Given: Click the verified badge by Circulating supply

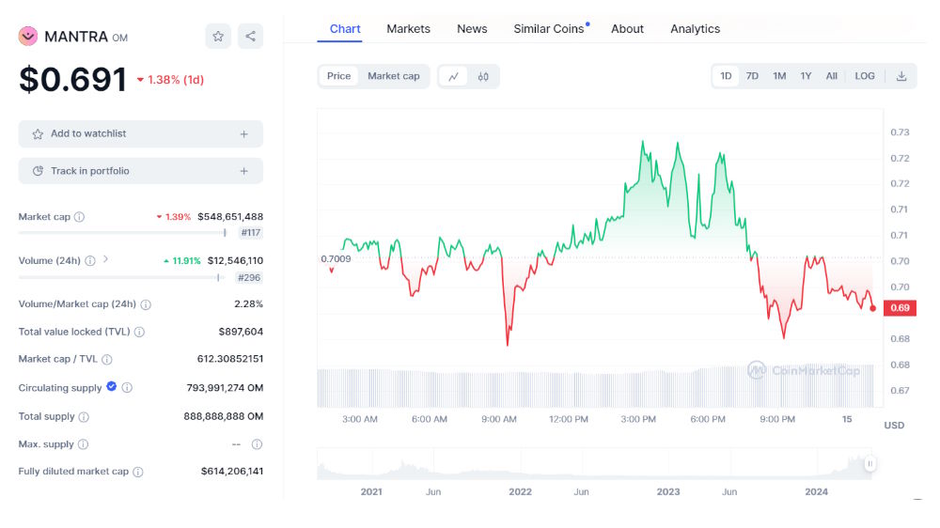Looking at the screenshot, I should pos(112,386).
